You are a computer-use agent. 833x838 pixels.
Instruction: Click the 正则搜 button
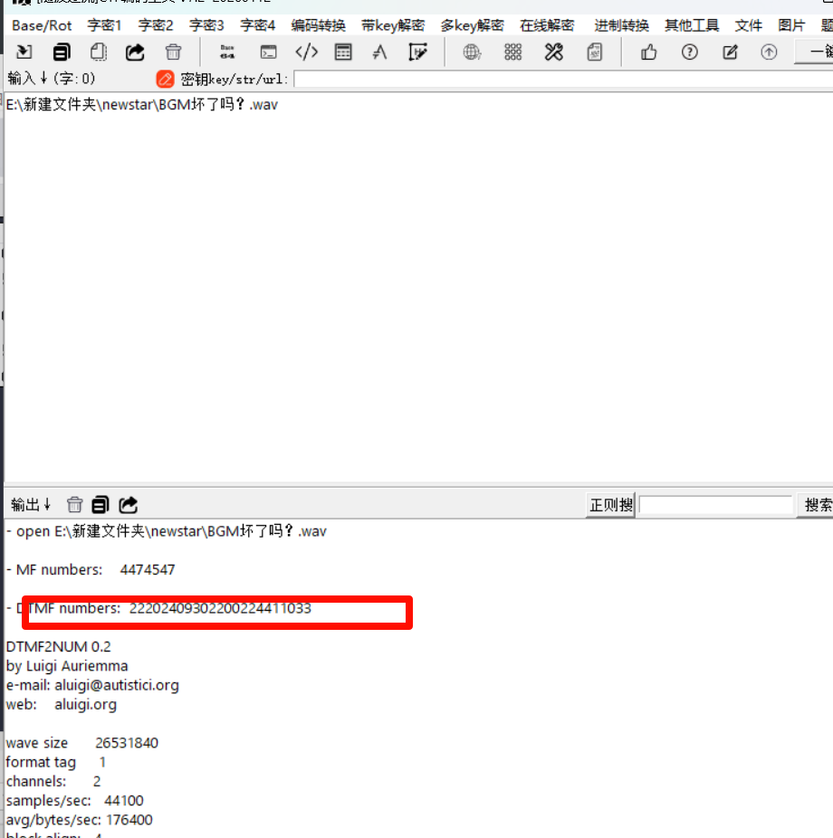(611, 505)
